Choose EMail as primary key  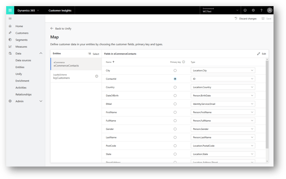[x=175, y=104]
